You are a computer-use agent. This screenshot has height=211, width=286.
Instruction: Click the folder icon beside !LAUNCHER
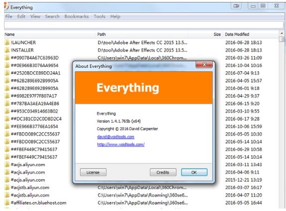(7, 42)
